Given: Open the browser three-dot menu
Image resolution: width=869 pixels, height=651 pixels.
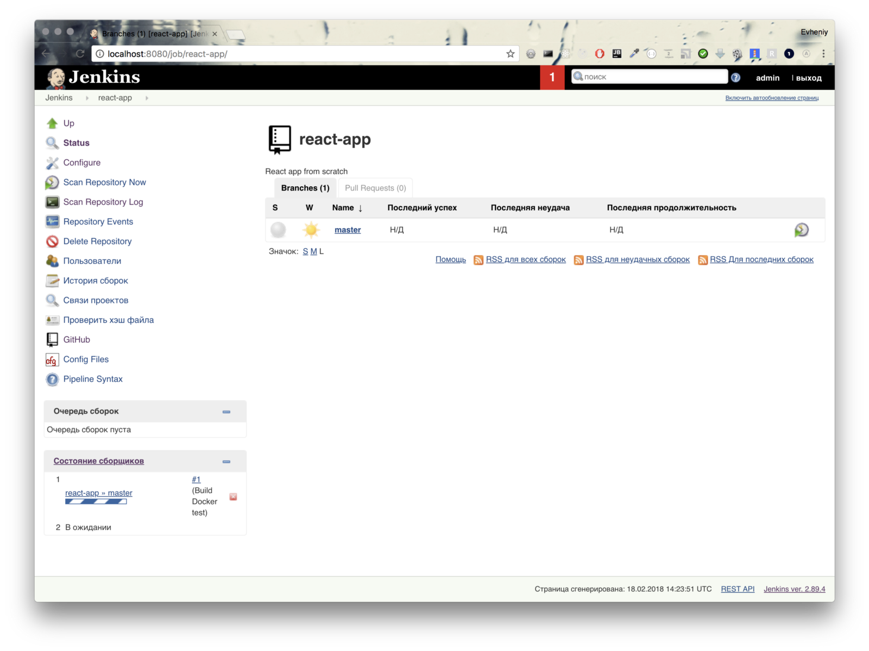Looking at the screenshot, I should click(x=823, y=54).
